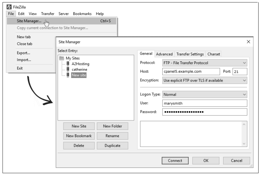The width and height of the screenshot is (262, 176).
Task: Click the Delete button
Action: click(x=79, y=146)
